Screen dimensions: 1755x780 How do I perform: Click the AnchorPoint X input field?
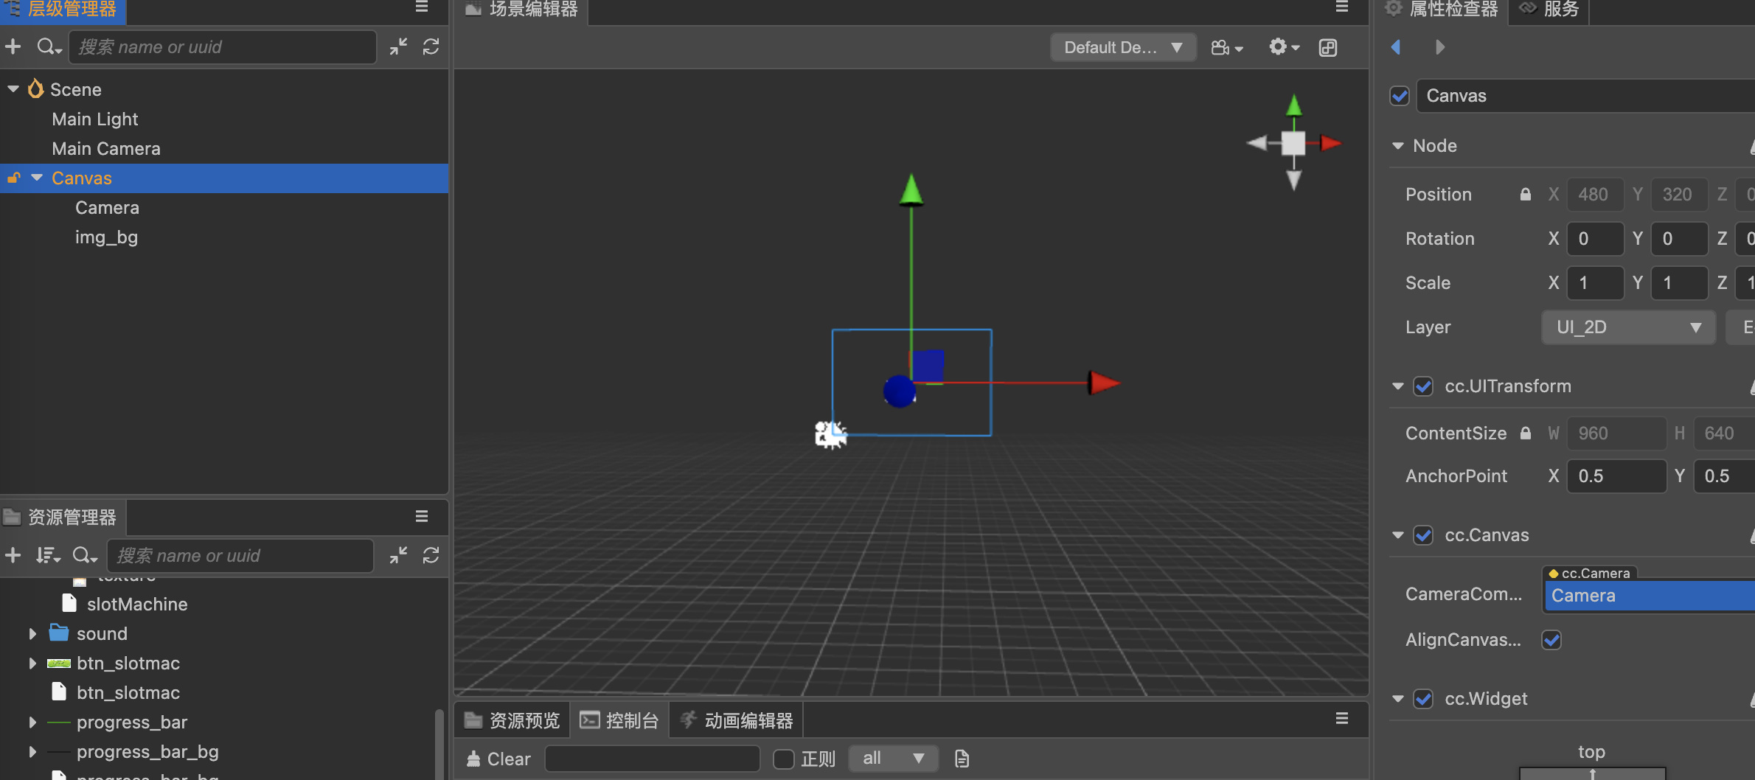[1616, 476]
